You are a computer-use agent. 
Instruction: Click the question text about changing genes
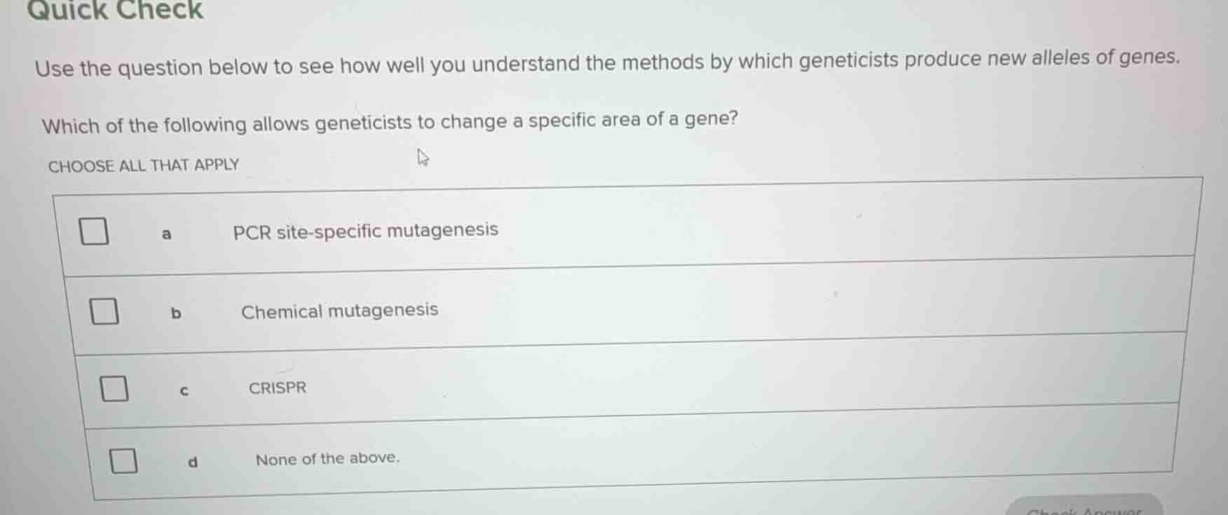[390, 122]
